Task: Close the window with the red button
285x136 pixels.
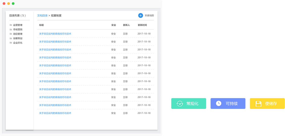Action: (x=4, y=4)
